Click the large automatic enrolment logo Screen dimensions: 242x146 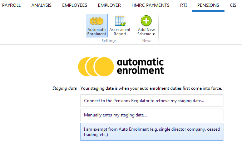coord(121,67)
